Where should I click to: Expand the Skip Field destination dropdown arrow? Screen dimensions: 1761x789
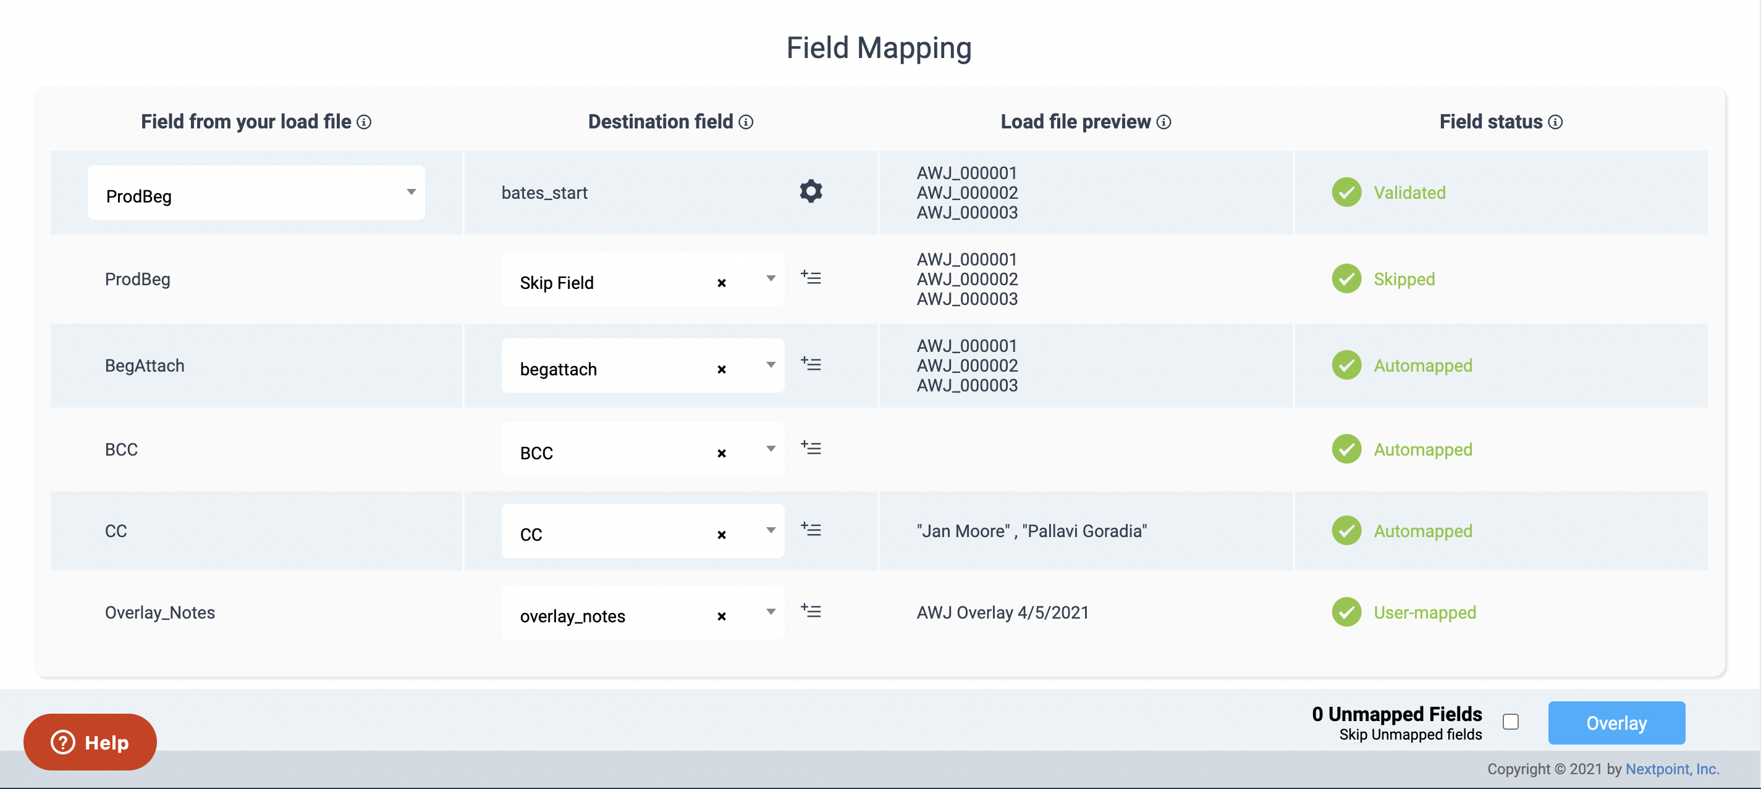coord(771,278)
